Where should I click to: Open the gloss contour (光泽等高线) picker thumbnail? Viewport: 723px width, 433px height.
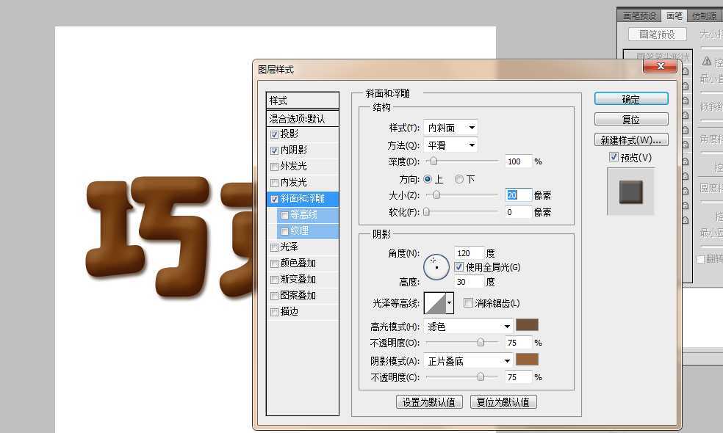(435, 302)
